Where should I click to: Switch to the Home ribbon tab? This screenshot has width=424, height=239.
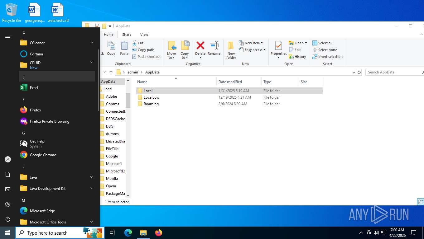pyautogui.click(x=108, y=35)
